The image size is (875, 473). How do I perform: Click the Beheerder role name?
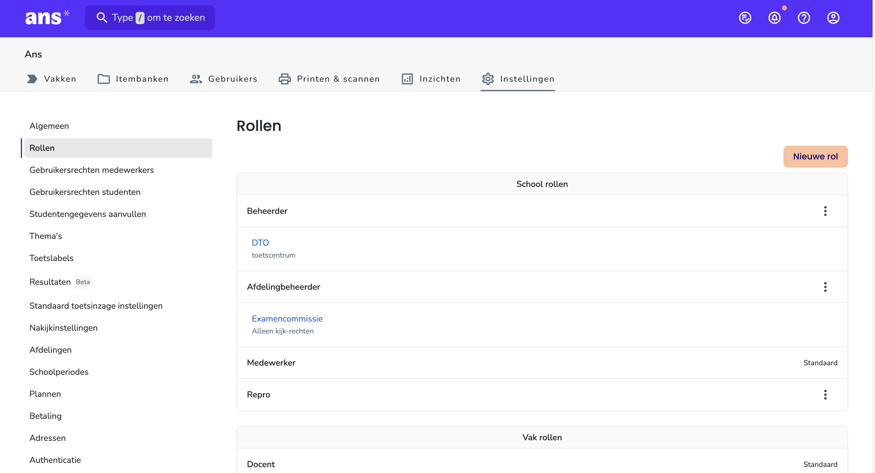pos(267,211)
